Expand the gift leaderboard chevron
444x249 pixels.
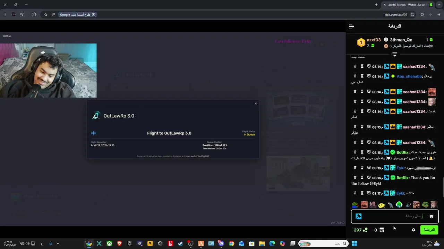(395, 54)
